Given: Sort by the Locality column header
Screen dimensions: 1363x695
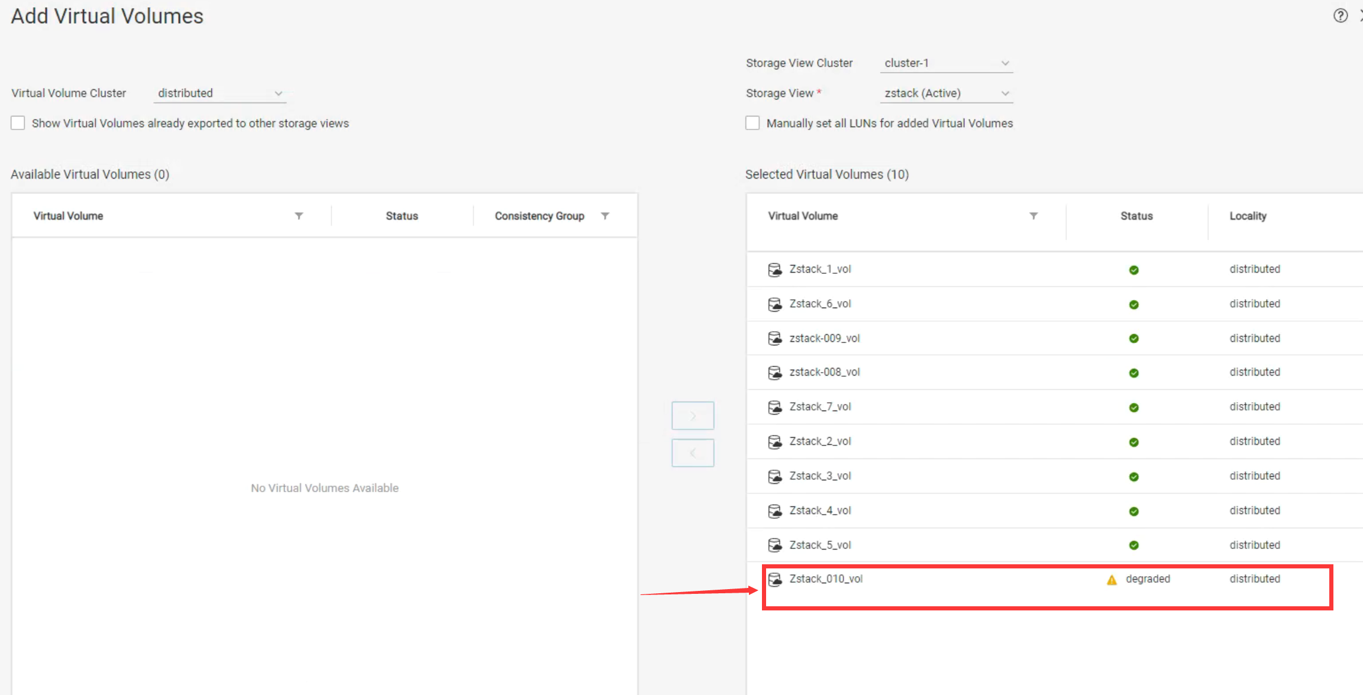Looking at the screenshot, I should (1248, 216).
